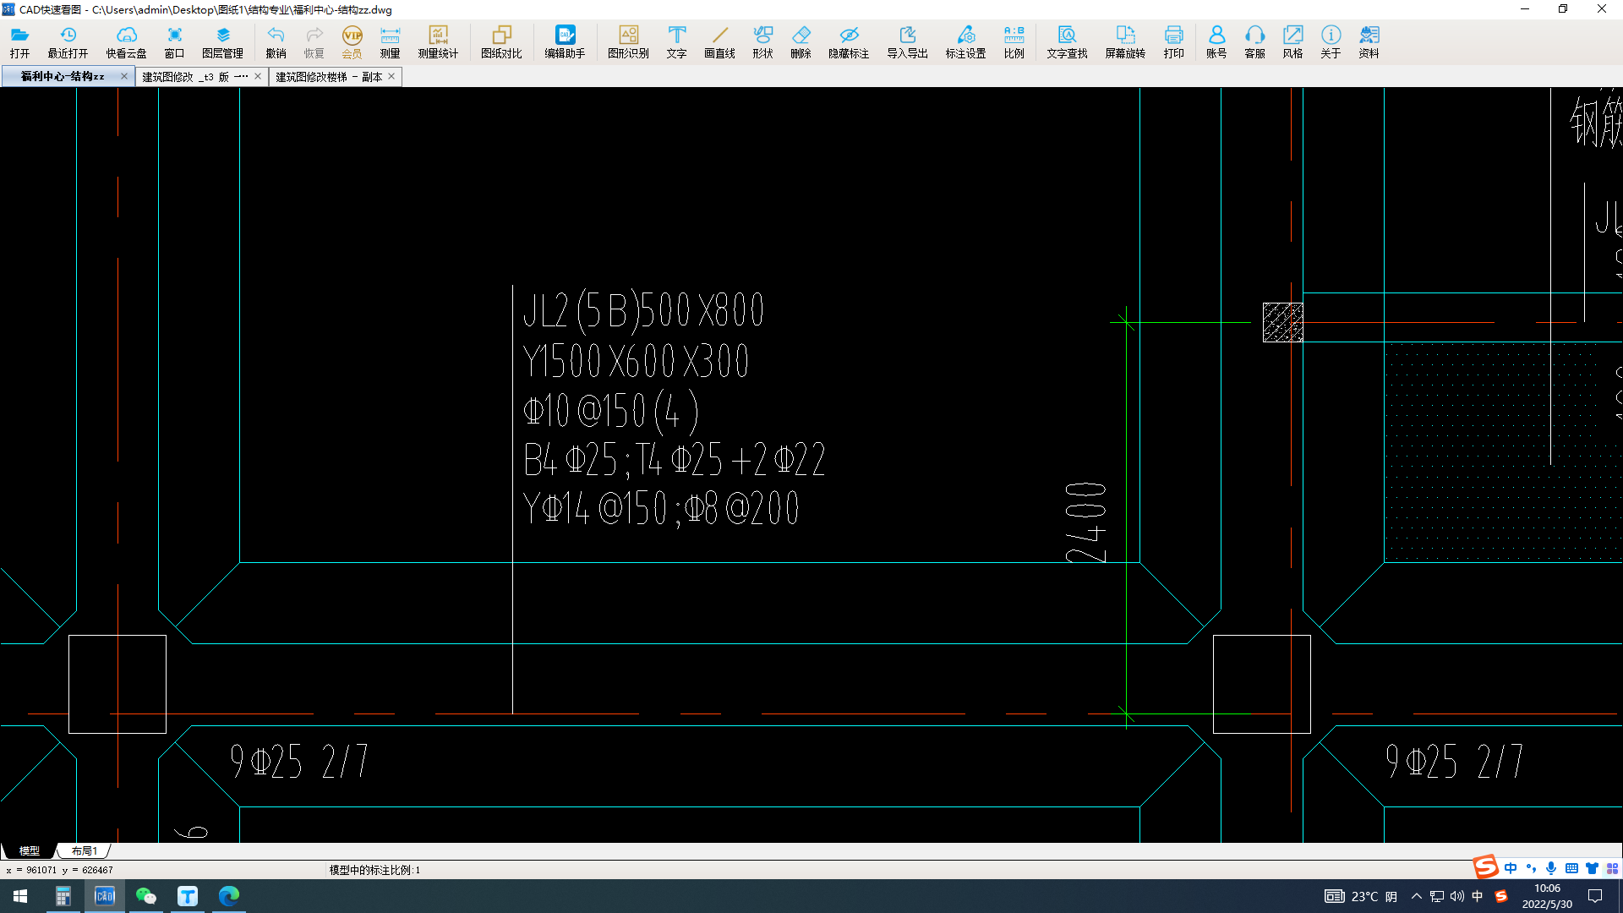
Task: Select the 测量 measure tool
Action: pyautogui.click(x=390, y=42)
